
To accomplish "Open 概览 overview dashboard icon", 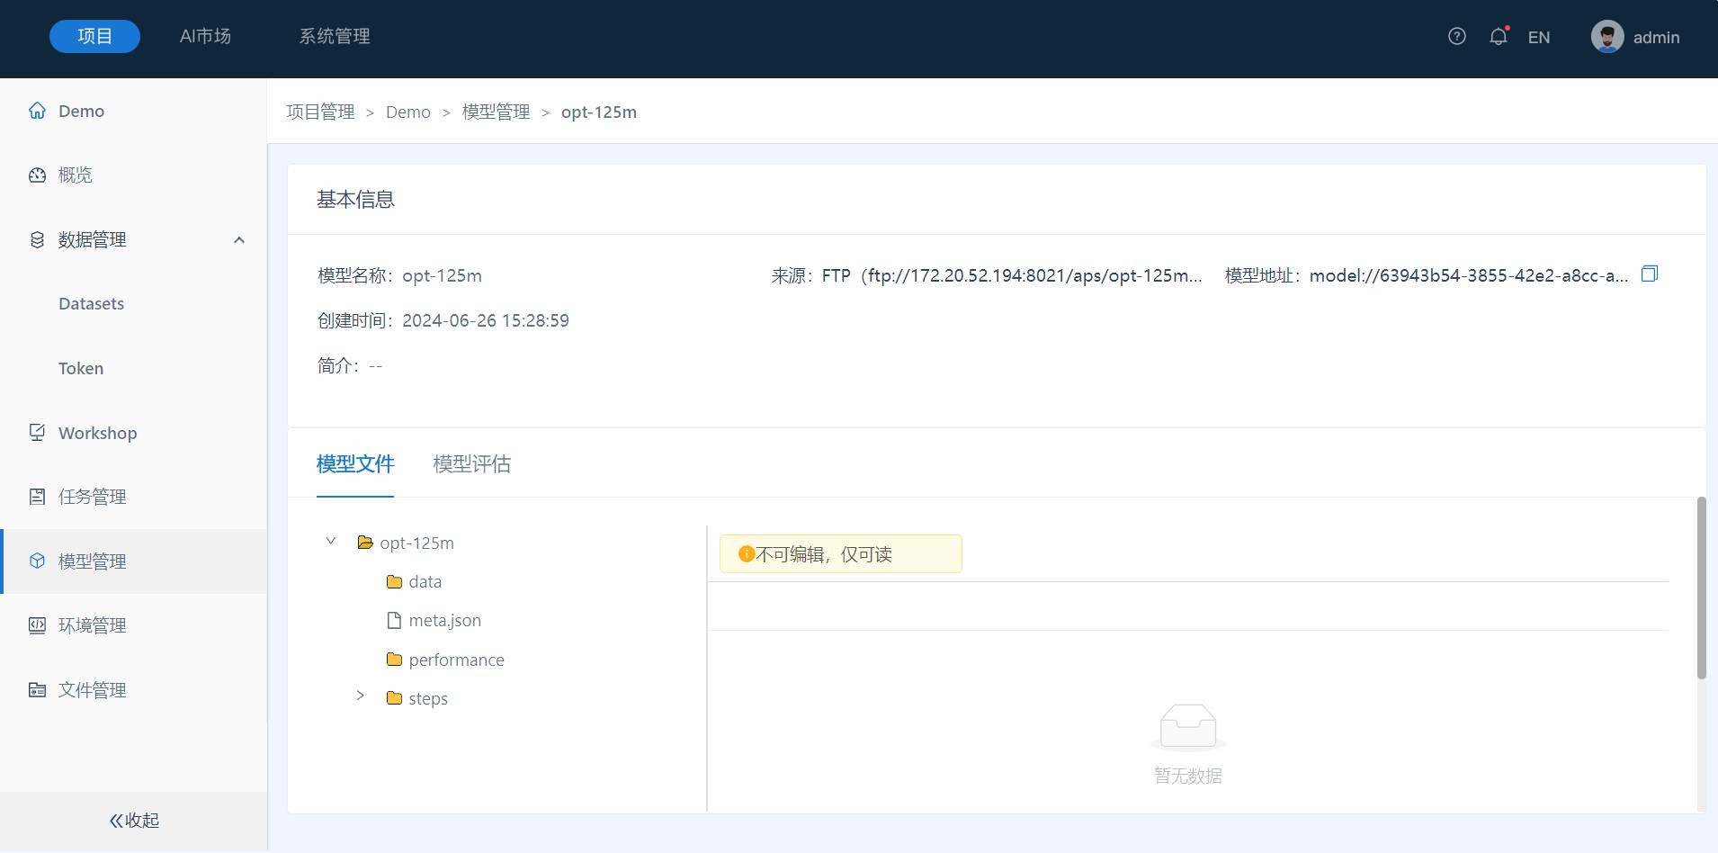I will 37,175.
